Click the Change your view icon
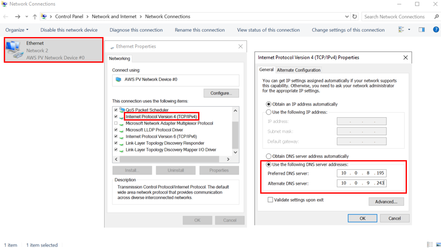Viewport: 441px width, 249px height. tap(401, 30)
